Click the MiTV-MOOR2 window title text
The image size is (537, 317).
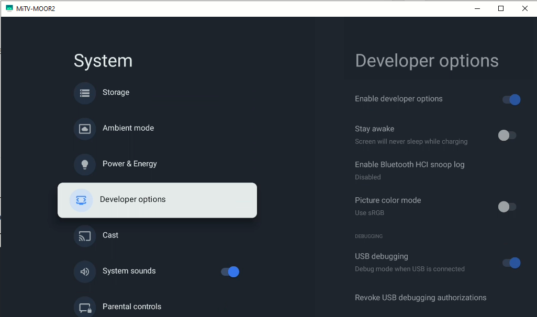click(36, 8)
